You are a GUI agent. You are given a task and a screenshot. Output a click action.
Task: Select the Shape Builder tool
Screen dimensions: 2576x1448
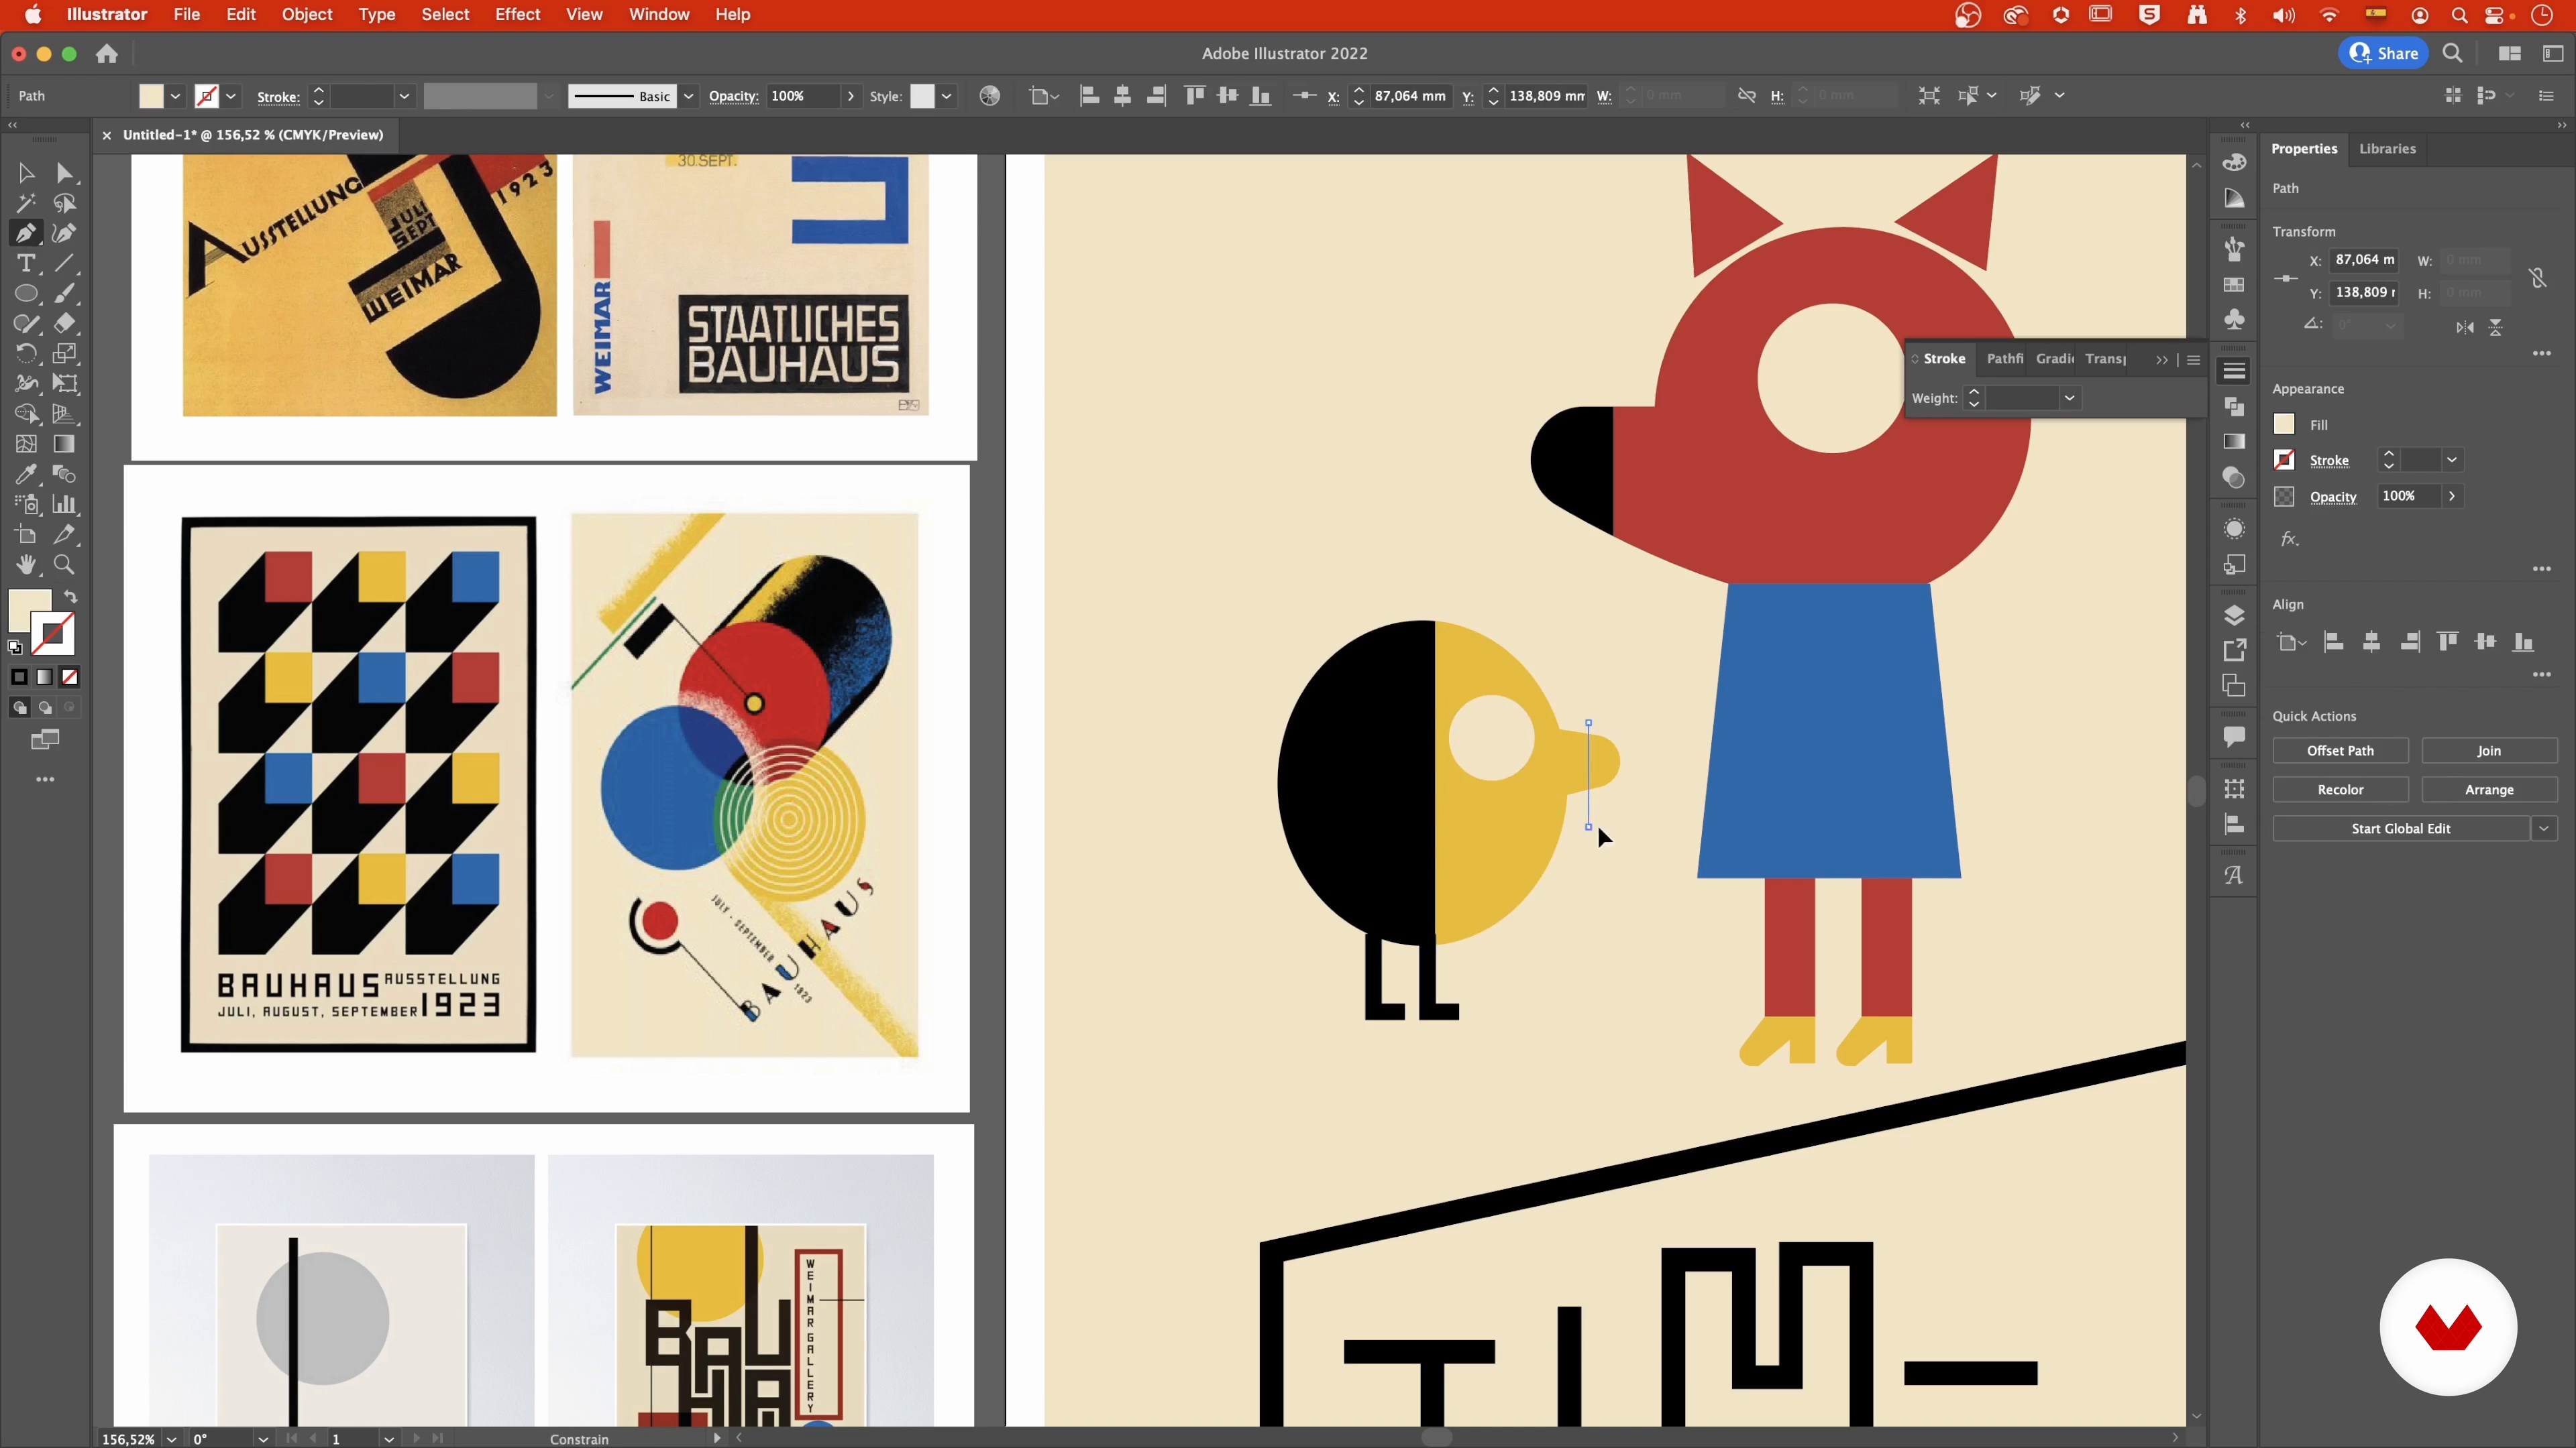coord(26,414)
